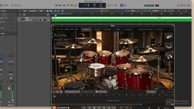
Task: Open the Studio Basic preset dropdown
Action: click(164, 29)
